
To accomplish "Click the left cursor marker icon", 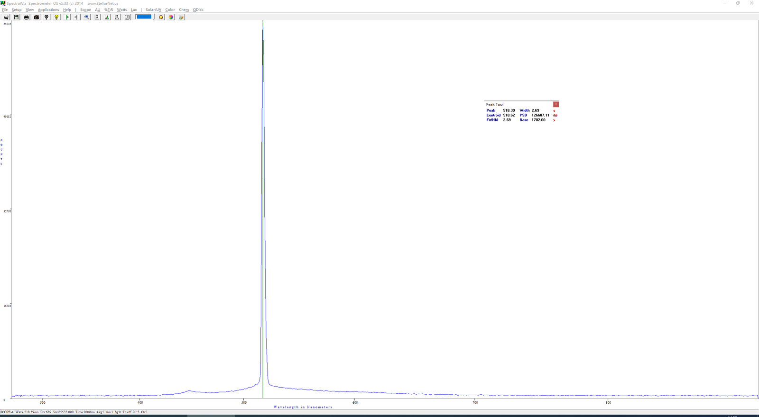I will [x=67, y=17].
